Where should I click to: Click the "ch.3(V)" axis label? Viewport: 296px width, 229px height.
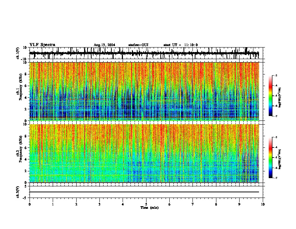(x=18, y=192)
